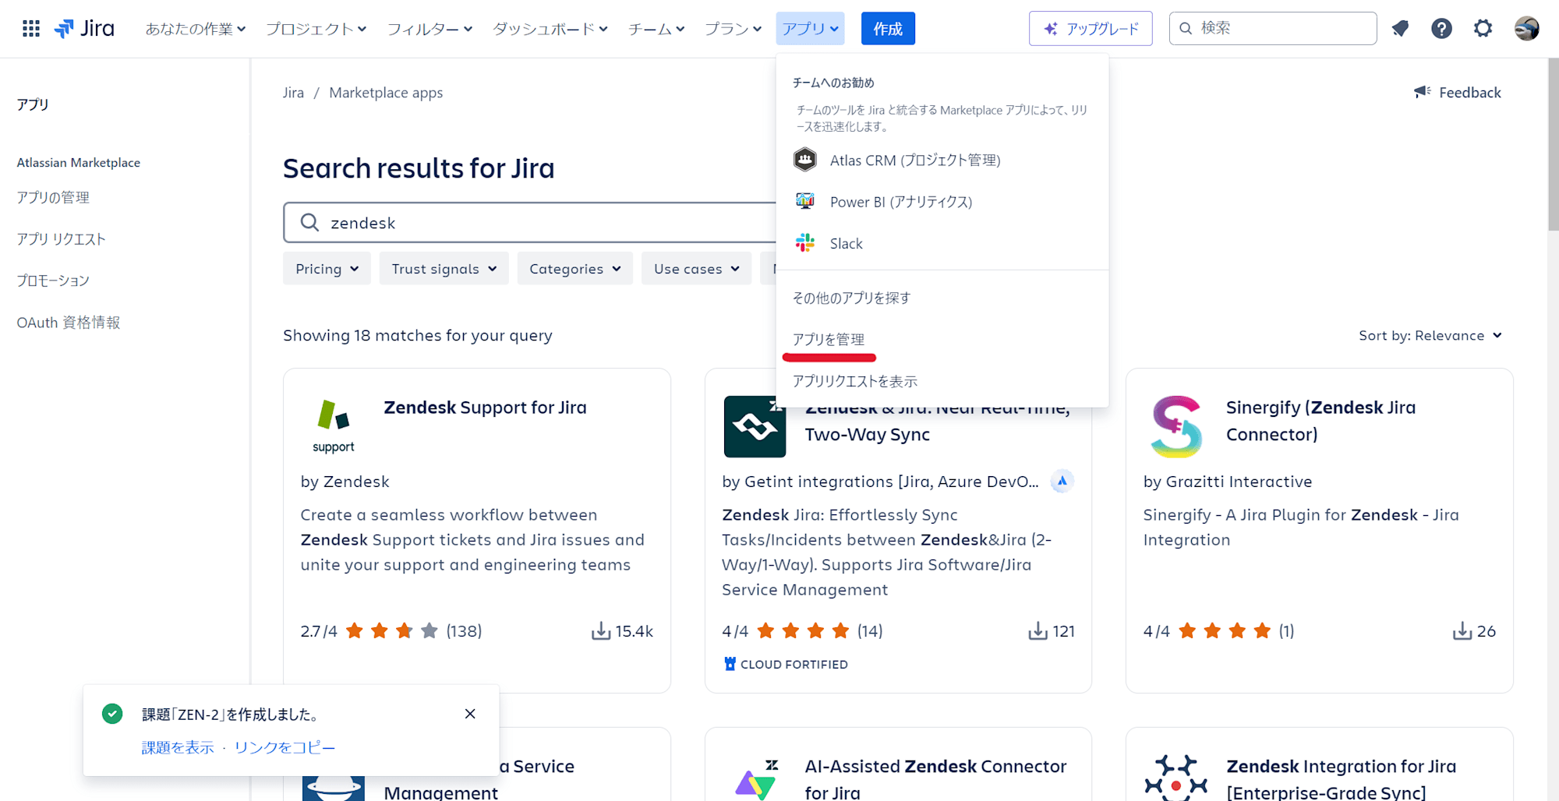The height and width of the screenshot is (801, 1559).
Task: Open the あなたの作業 dropdown menu
Action: coord(196,29)
